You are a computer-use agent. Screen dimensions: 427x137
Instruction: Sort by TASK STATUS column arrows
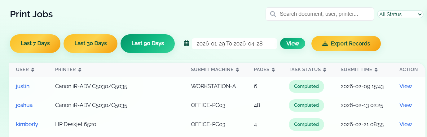coord(325,70)
